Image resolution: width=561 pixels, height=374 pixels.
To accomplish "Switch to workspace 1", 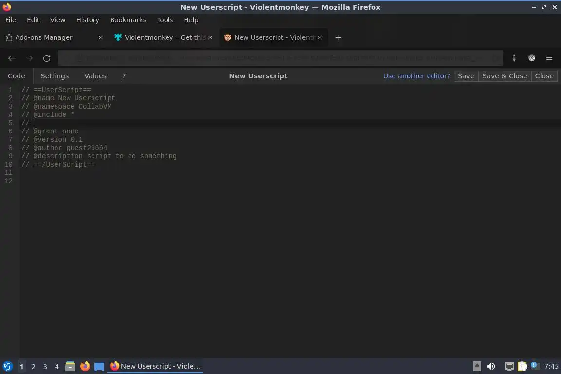I will (x=22, y=367).
